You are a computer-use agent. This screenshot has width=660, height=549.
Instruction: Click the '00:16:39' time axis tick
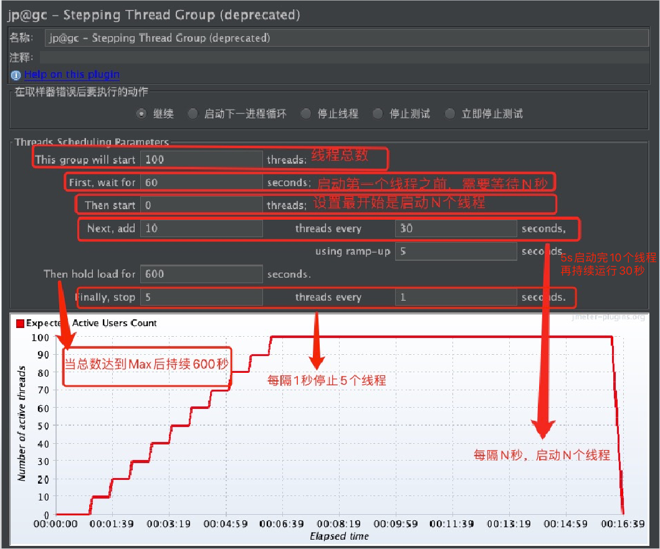click(623, 523)
